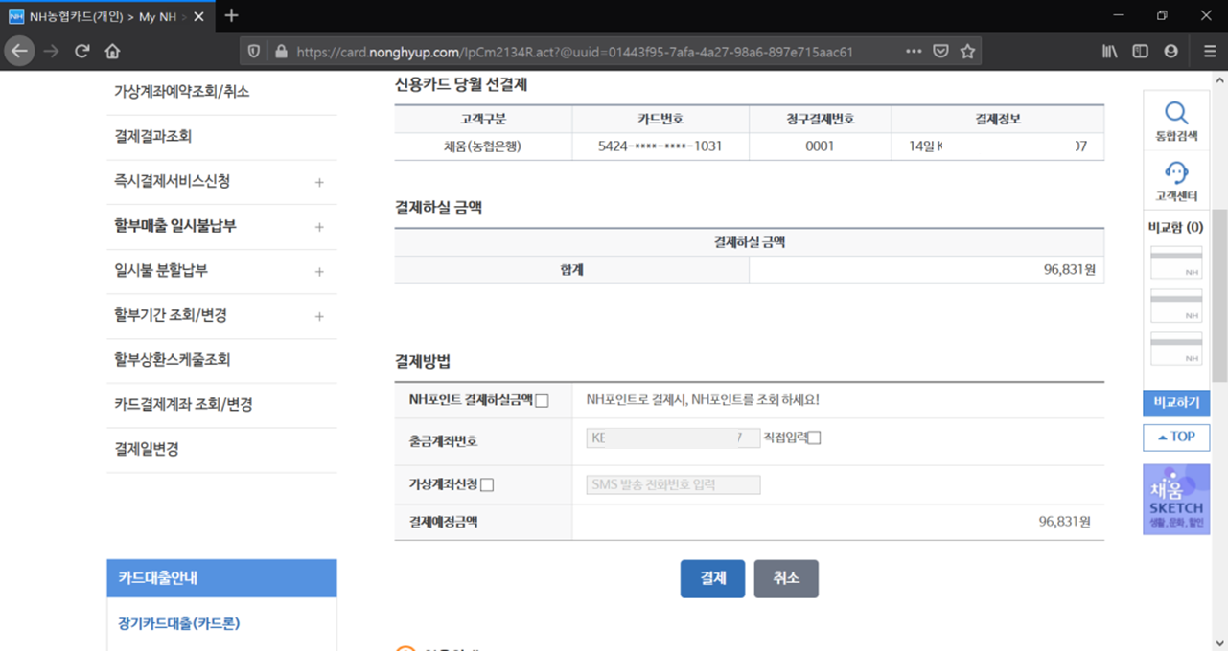Click the 카드대출안내 header
The height and width of the screenshot is (651, 1228).
[221, 578]
